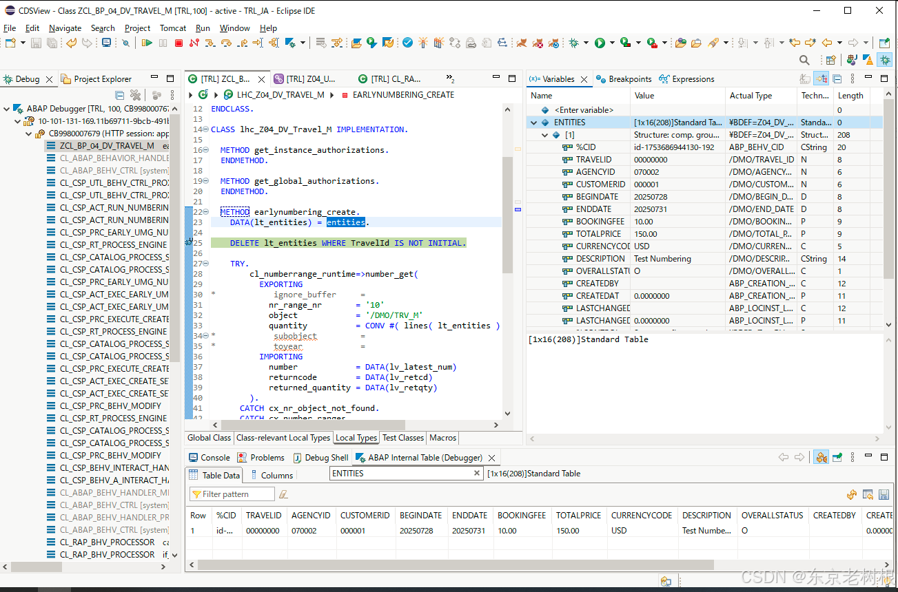The width and height of the screenshot is (898, 592).
Task: Open the Navigate menu
Action: tap(65, 28)
